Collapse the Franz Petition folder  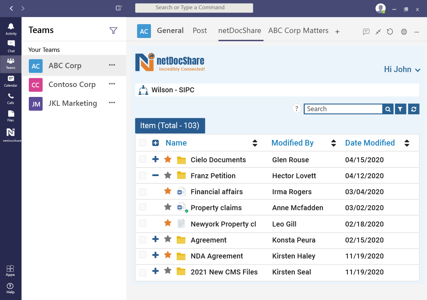pyautogui.click(x=155, y=175)
